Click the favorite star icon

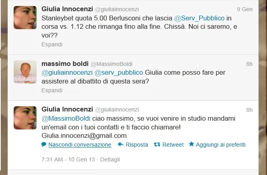(x=192, y=145)
